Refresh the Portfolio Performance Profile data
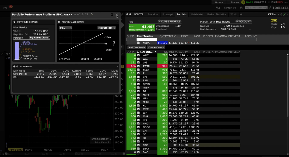289x157 pixels. coord(92,14)
